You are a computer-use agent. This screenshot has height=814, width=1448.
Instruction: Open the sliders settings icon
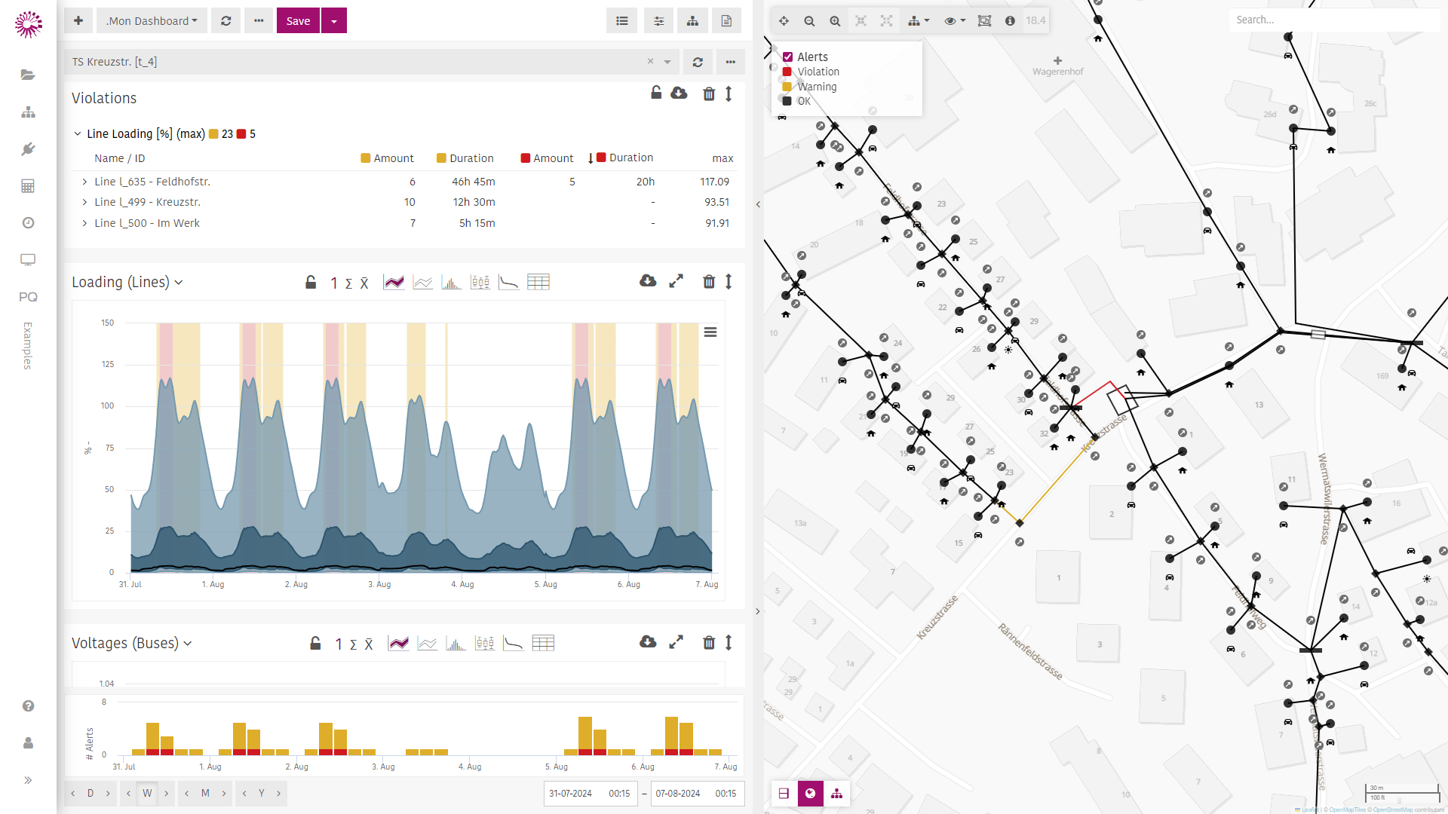click(x=659, y=21)
